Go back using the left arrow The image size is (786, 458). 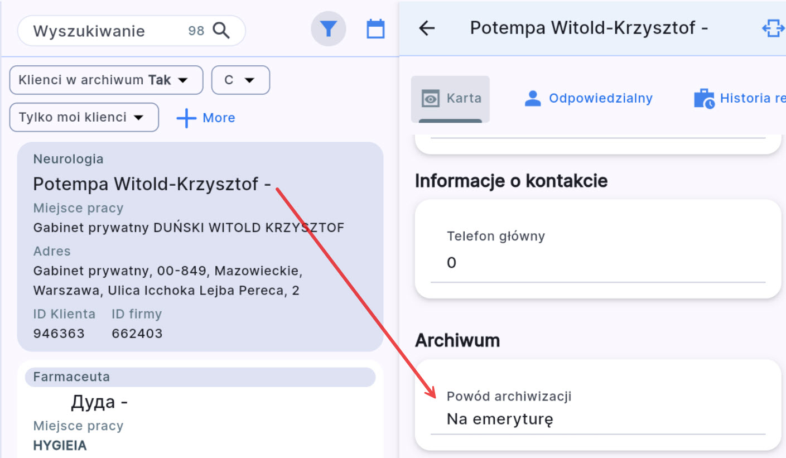[427, 28]
